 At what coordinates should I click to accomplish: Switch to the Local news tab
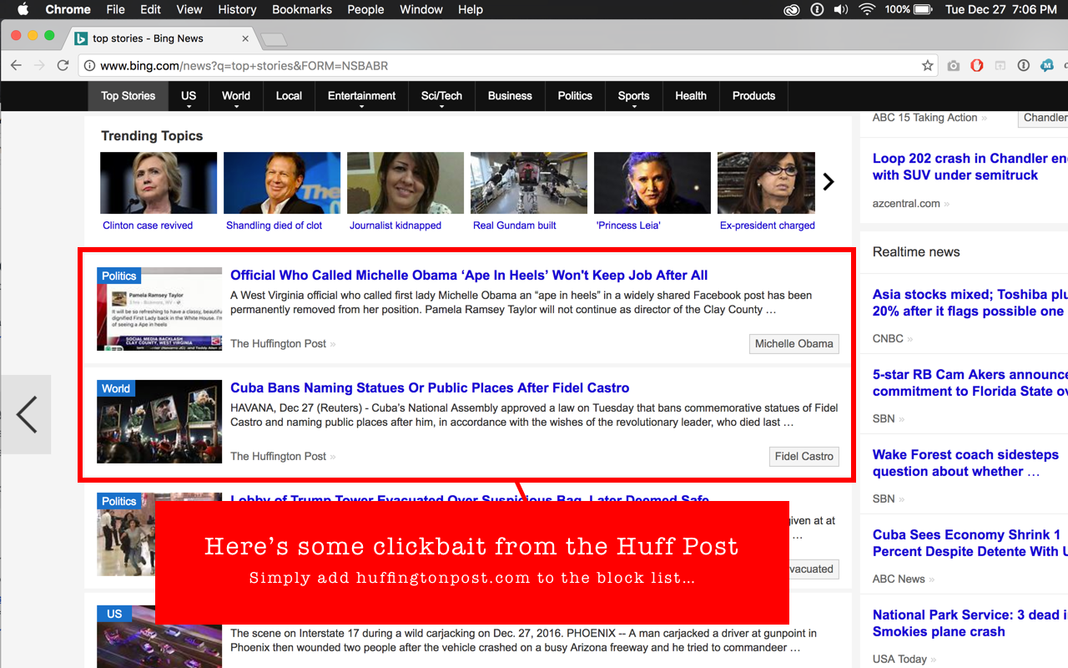tap(289, 96)
